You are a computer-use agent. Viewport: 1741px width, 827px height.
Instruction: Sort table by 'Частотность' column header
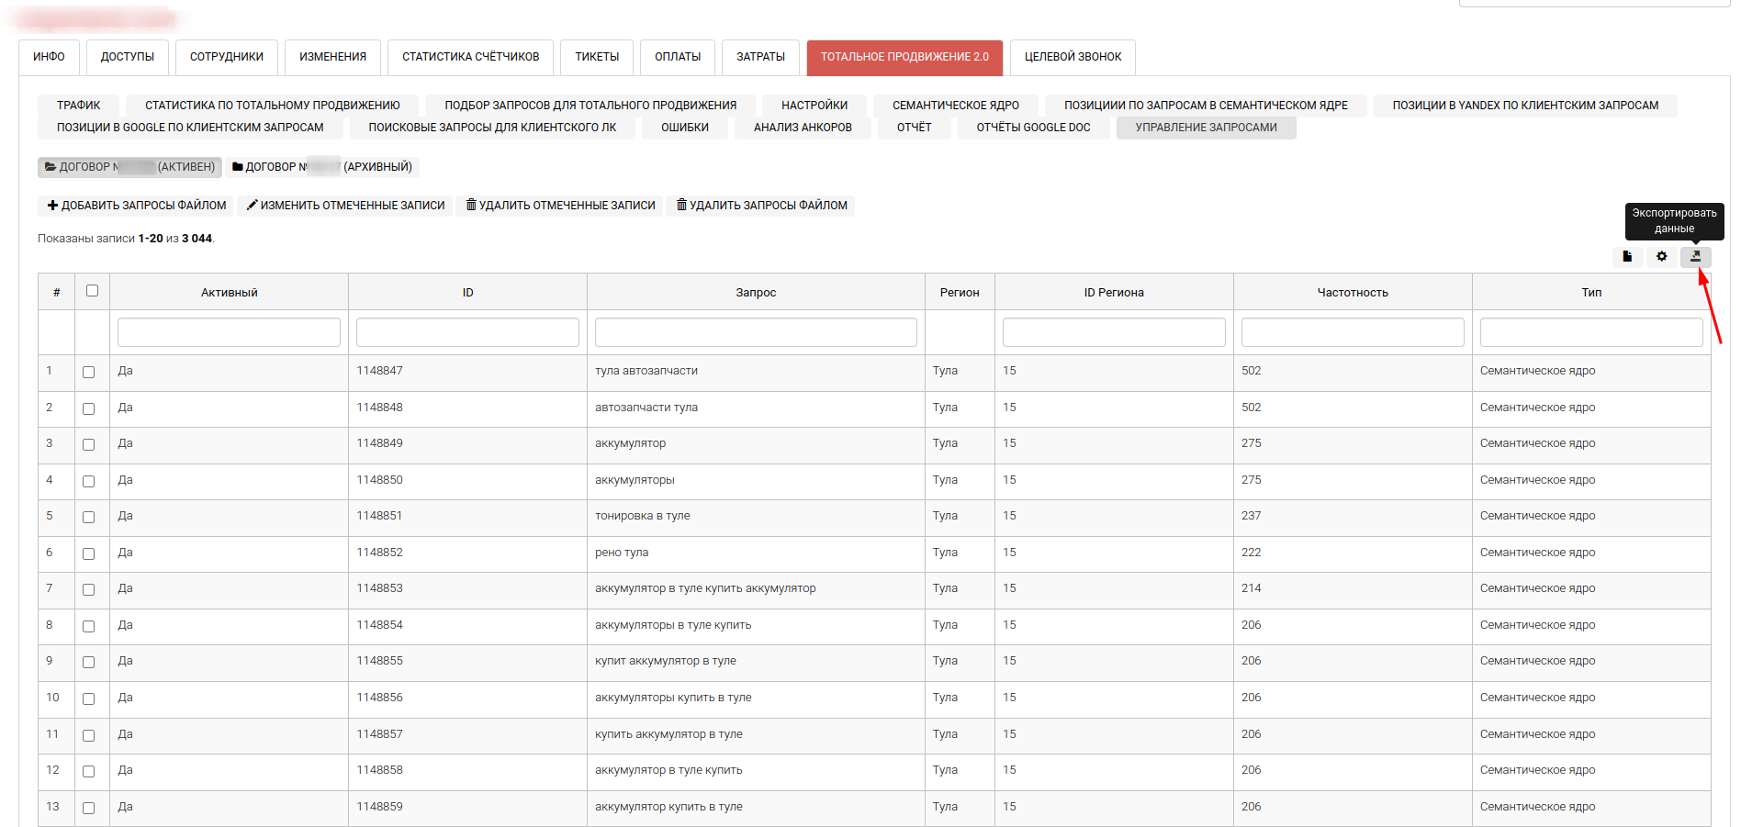click(x=1352, y=293)
